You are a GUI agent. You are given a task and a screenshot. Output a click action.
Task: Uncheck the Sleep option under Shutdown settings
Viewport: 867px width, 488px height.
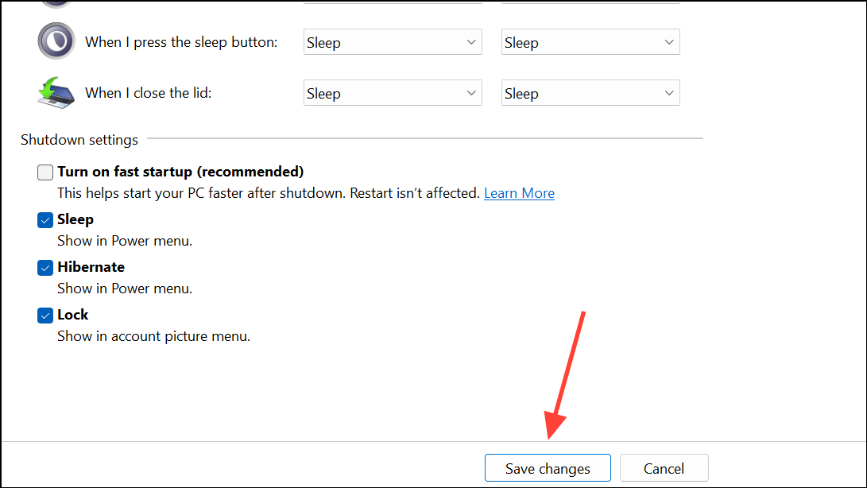click(45, 219)
